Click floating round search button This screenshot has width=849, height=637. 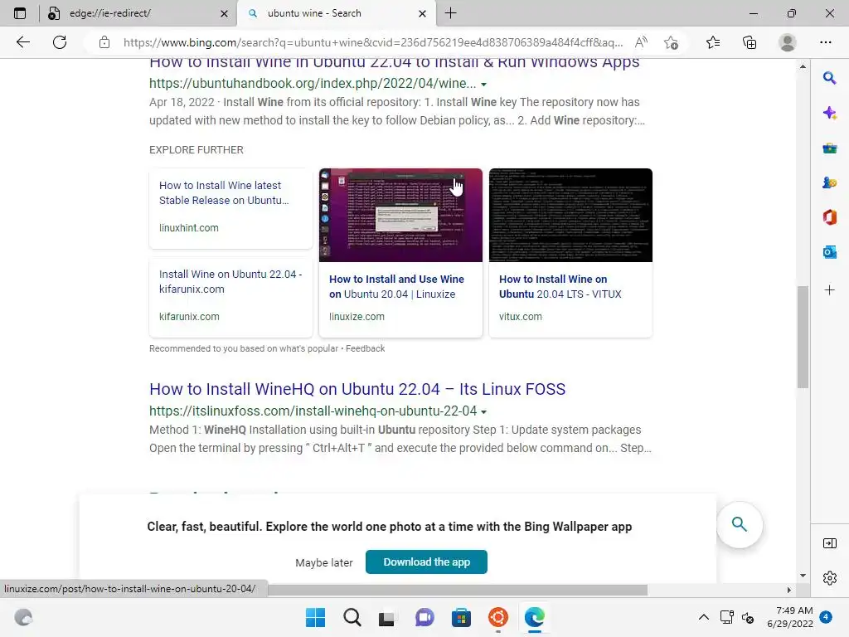[x=739, y=524]
